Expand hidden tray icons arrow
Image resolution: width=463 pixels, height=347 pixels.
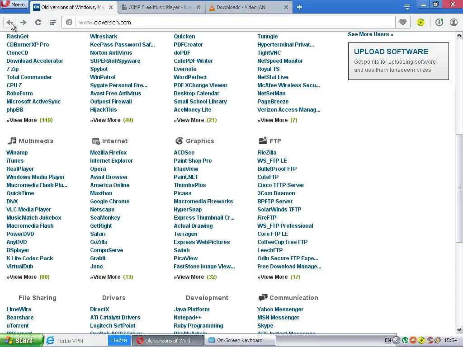tap(396, 341)
